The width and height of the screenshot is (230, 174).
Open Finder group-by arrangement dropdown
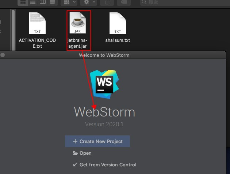pyautogui.click(x=69, y=2)
